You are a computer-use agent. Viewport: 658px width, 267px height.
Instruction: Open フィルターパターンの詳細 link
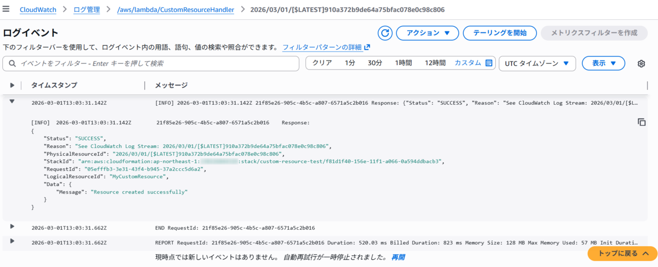coord(322,48)
